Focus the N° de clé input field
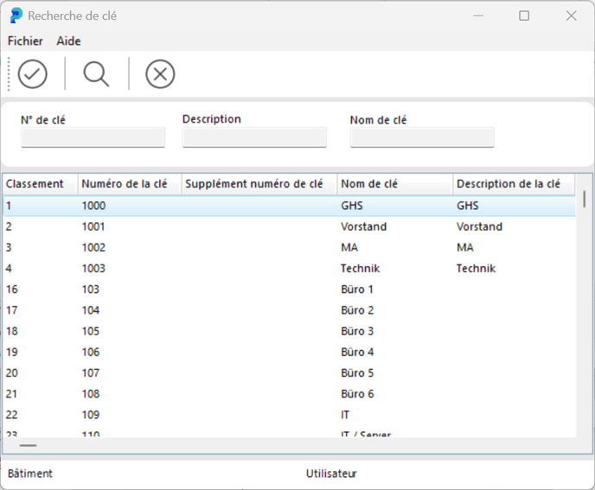 [93, 137]
